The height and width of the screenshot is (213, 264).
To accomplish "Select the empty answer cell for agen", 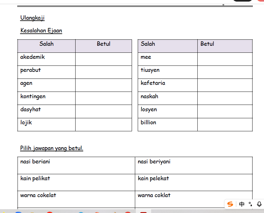I will click(103, 85).
